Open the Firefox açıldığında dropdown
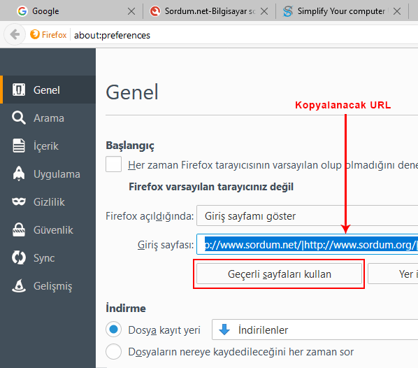 pos(307,215)
